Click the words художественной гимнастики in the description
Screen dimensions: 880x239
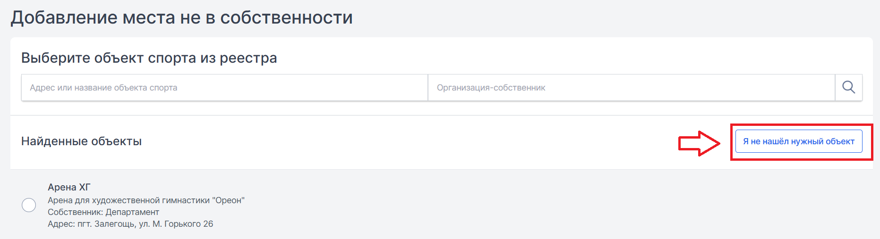tap(150, 200)
